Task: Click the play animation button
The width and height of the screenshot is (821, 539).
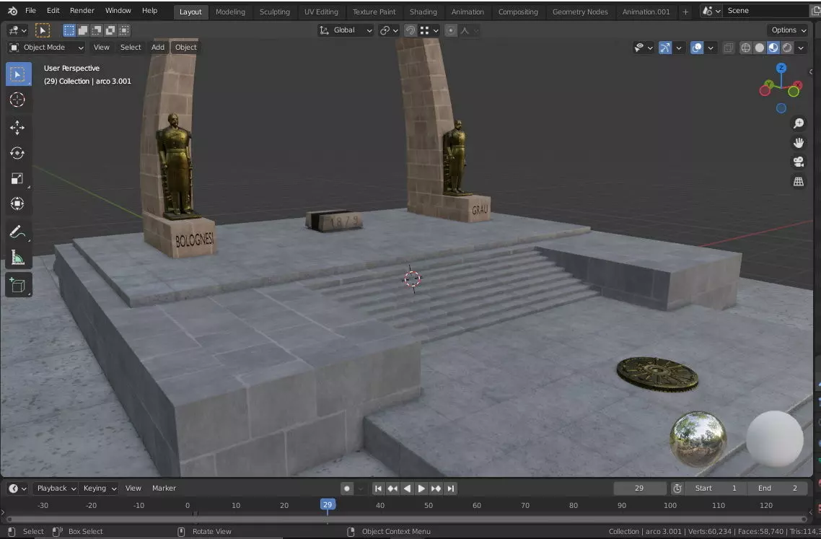Action: click(421, 488)
